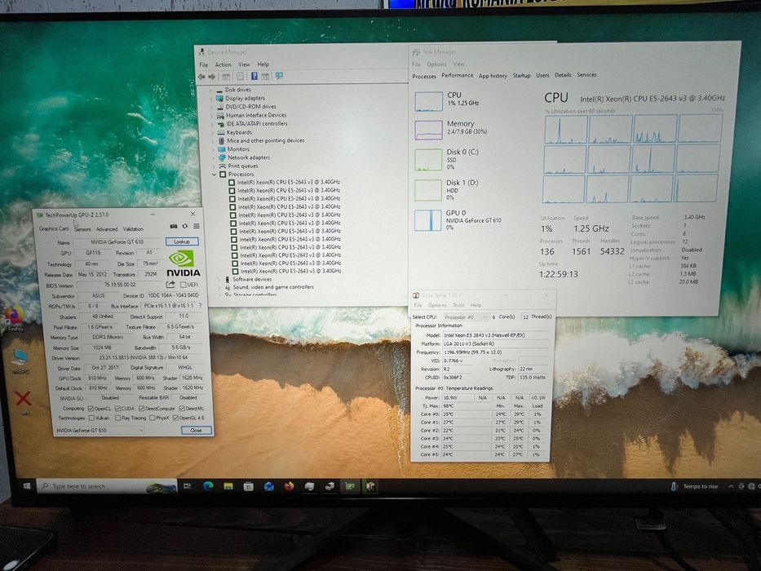
Task: Expand the Sound, video and game controllers node
Action: [219, 287]
